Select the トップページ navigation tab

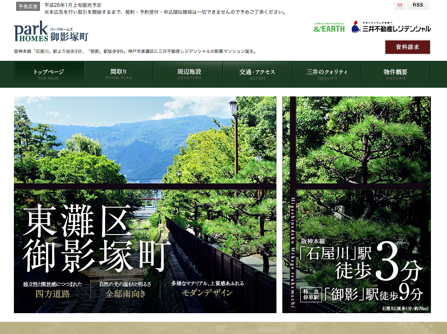(49, 74)
